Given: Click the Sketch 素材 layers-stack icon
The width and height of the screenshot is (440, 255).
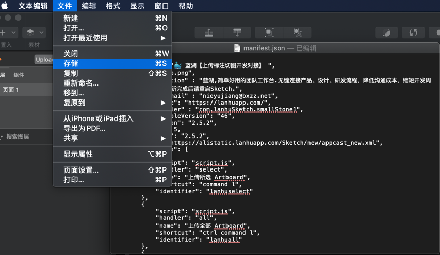Looking at the screenshot, I should click(30, 32).
